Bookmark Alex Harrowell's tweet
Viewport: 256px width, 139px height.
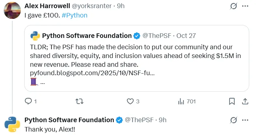coord(232,101)
